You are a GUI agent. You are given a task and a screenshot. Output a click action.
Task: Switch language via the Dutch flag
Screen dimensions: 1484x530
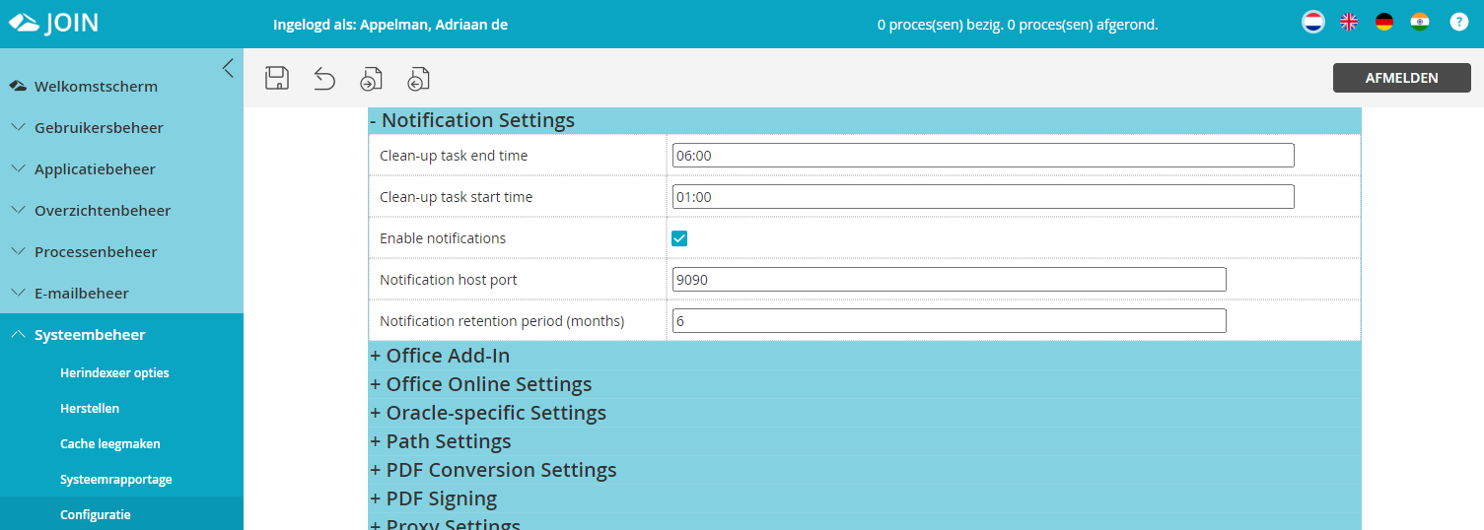point(1312,23)
